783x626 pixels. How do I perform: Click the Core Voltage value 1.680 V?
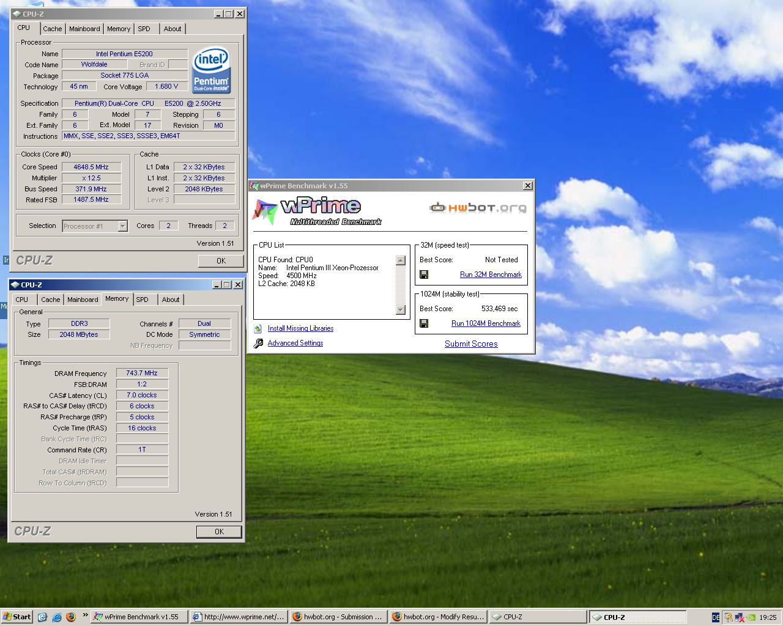coord(166,87)
